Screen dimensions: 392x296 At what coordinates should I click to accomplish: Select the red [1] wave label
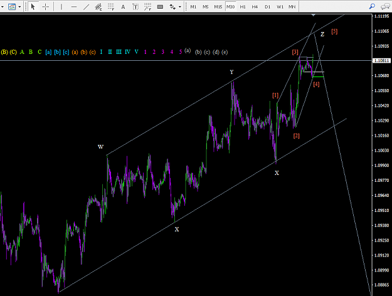tap(275, 95)
